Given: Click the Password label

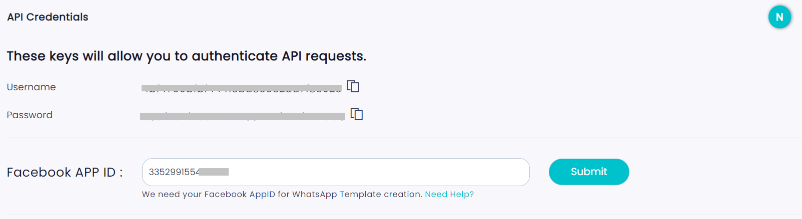Looking at the screenshot, I should point(30,115).
